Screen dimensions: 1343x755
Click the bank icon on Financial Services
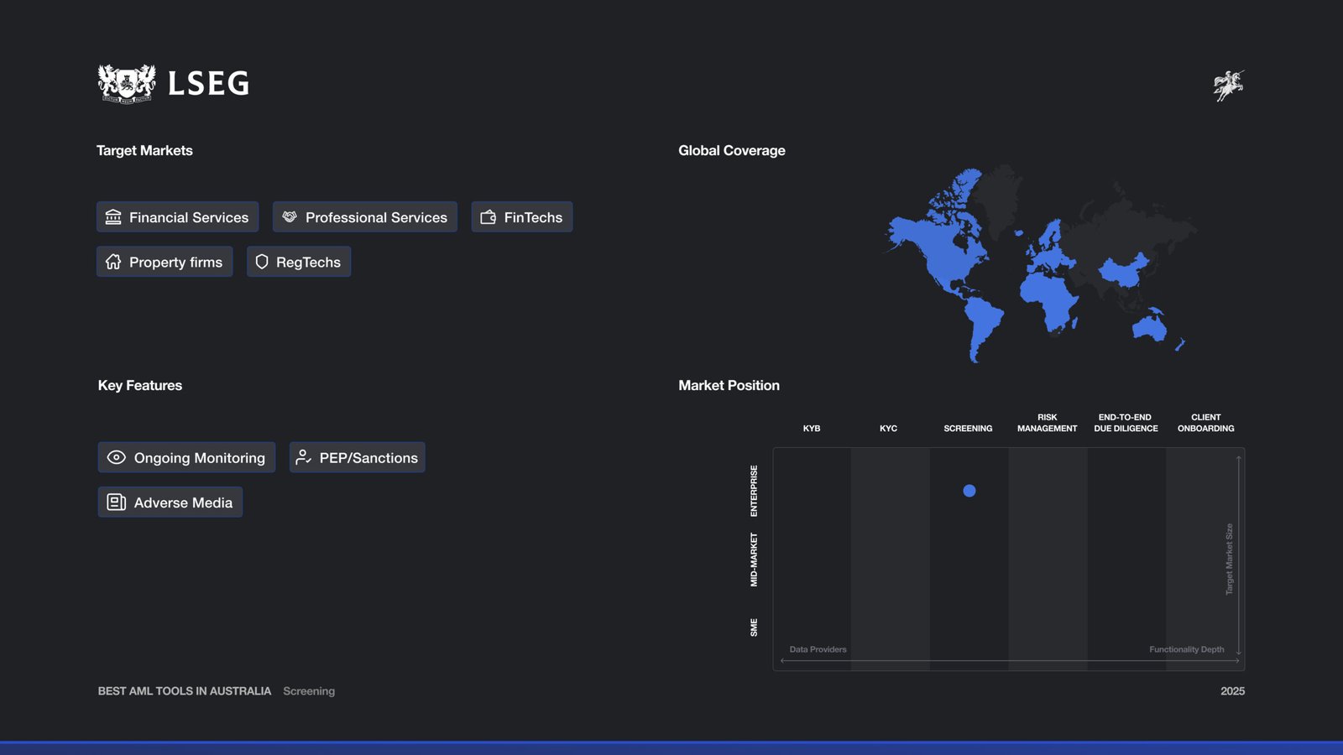[x=113, y=217]
